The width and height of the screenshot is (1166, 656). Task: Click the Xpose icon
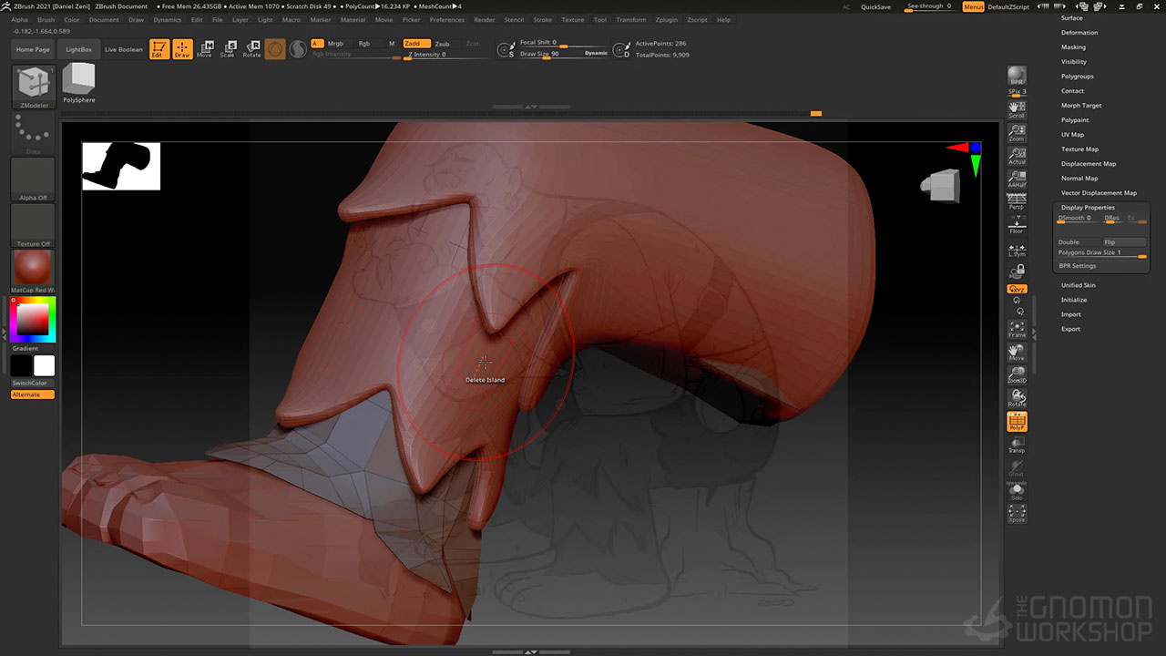pos(1017,514)
